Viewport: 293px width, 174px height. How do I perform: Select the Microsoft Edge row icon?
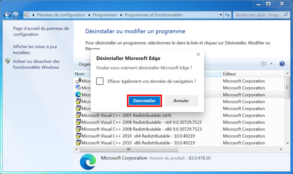[78, 94]
